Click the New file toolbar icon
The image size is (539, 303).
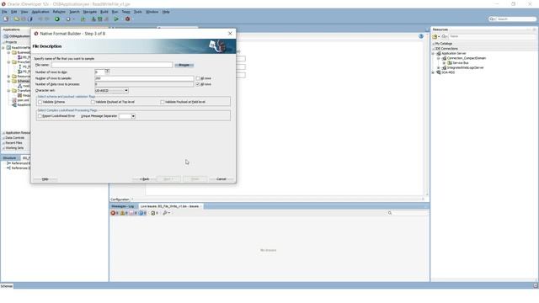(6, 19)
